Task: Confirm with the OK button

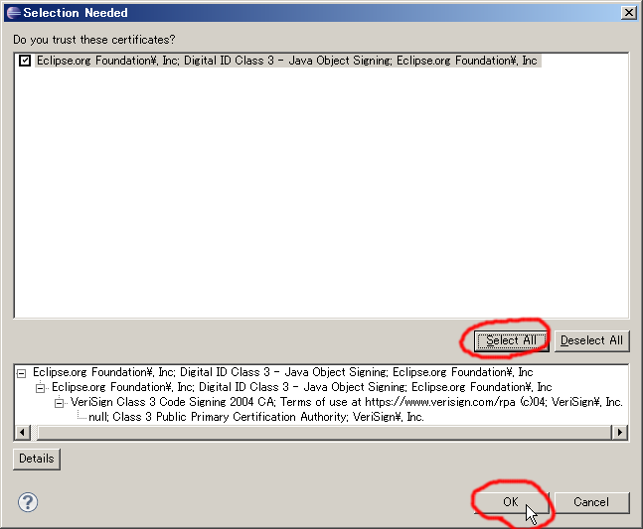Action: pyautogui.click(x=511, y=502)
